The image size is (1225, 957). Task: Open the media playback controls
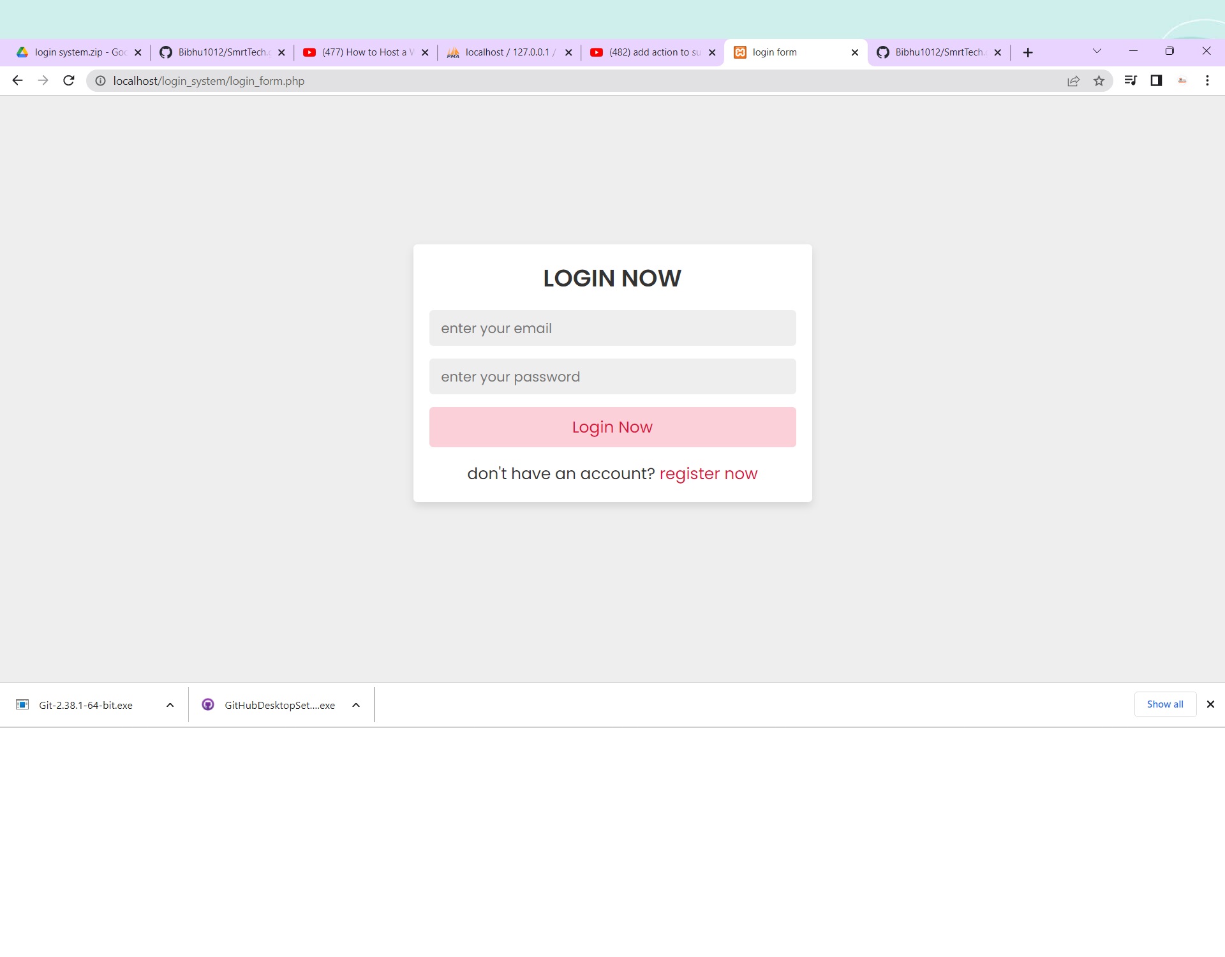coord(1131,80)
